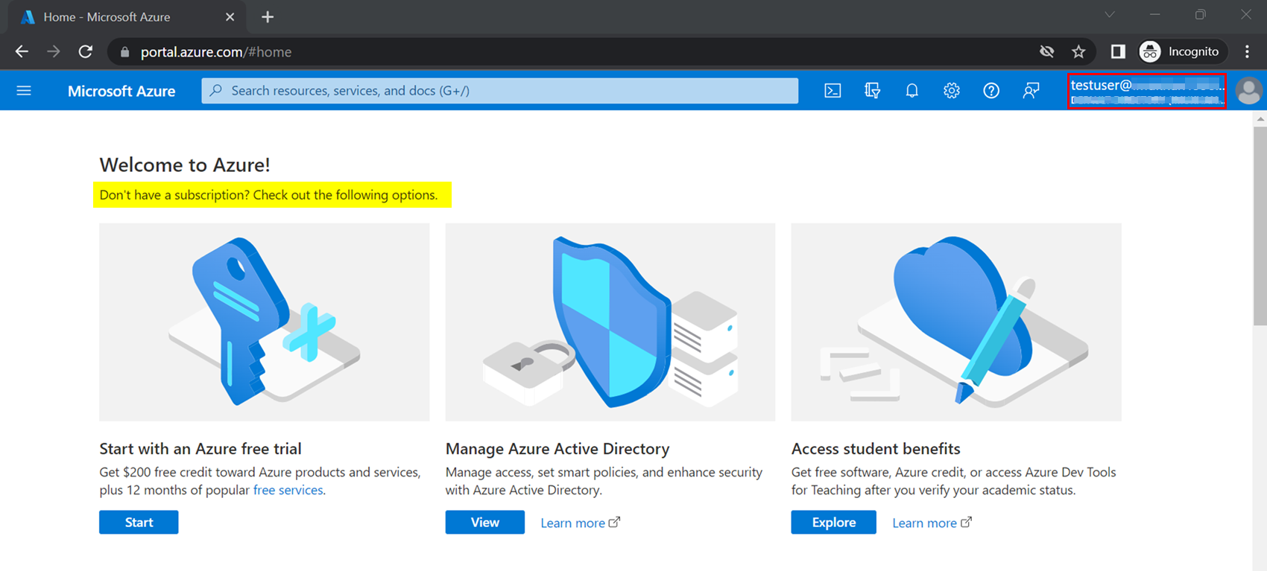Click the external link icon after AD Learn more
The image size is (1267, 571).
(614, 522)
